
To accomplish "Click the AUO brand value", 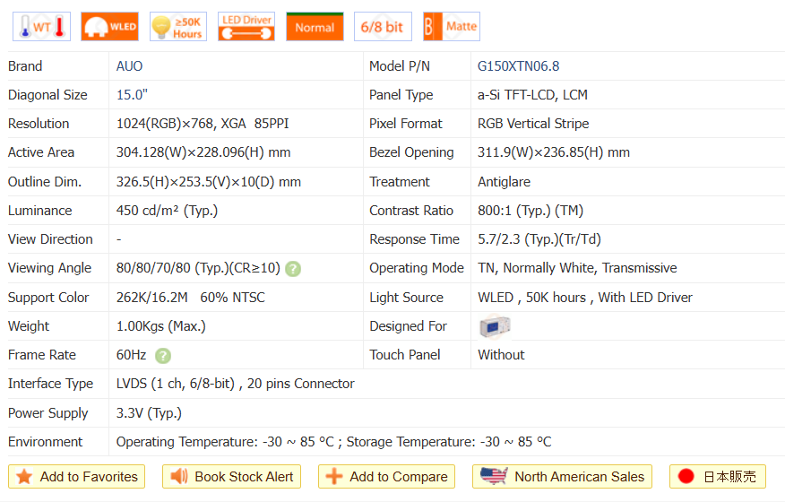I will point(129,66).
